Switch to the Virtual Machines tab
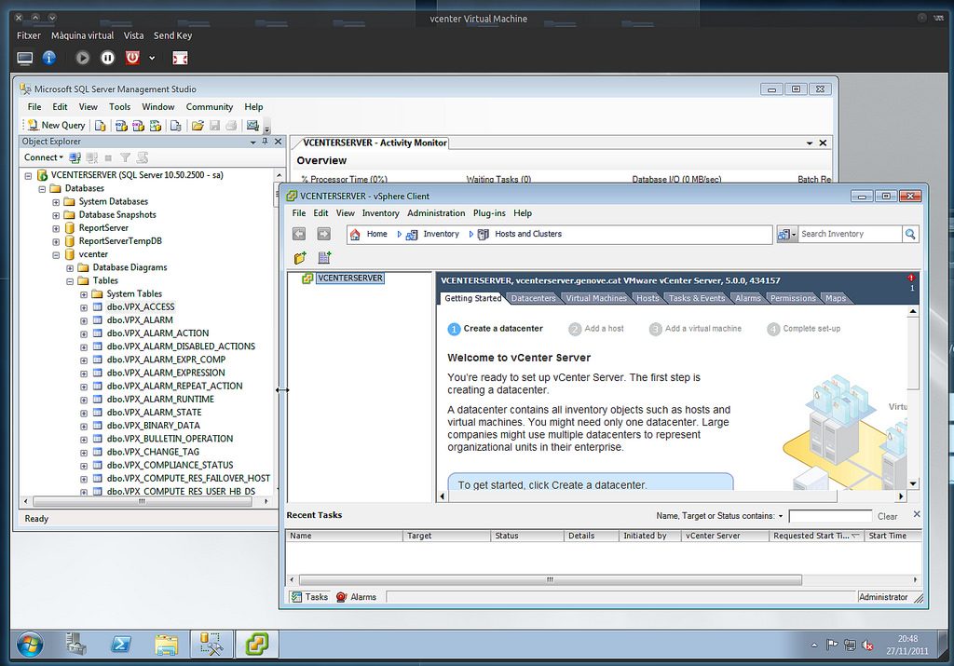The height and width of the screenshot is (666, 954). [596, 298]
